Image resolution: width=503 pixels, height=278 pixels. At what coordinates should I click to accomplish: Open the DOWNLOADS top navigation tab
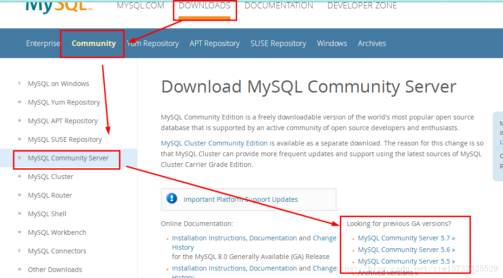tap(205, 6)
